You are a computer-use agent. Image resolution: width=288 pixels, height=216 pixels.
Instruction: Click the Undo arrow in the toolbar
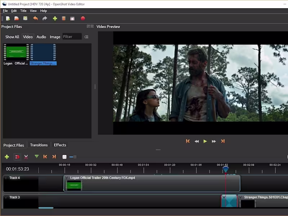[x=35, y=18]
